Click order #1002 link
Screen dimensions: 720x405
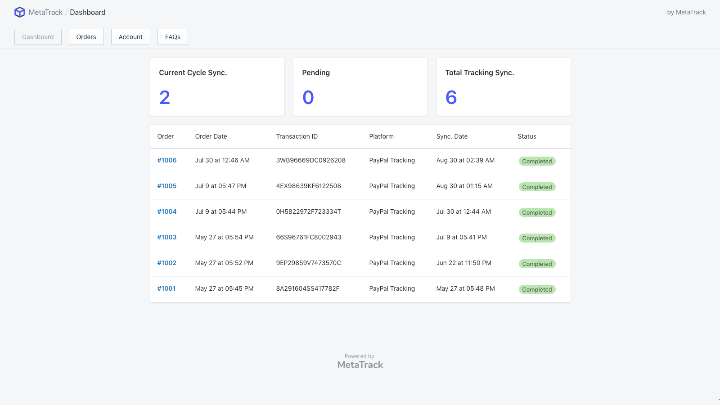166,263
